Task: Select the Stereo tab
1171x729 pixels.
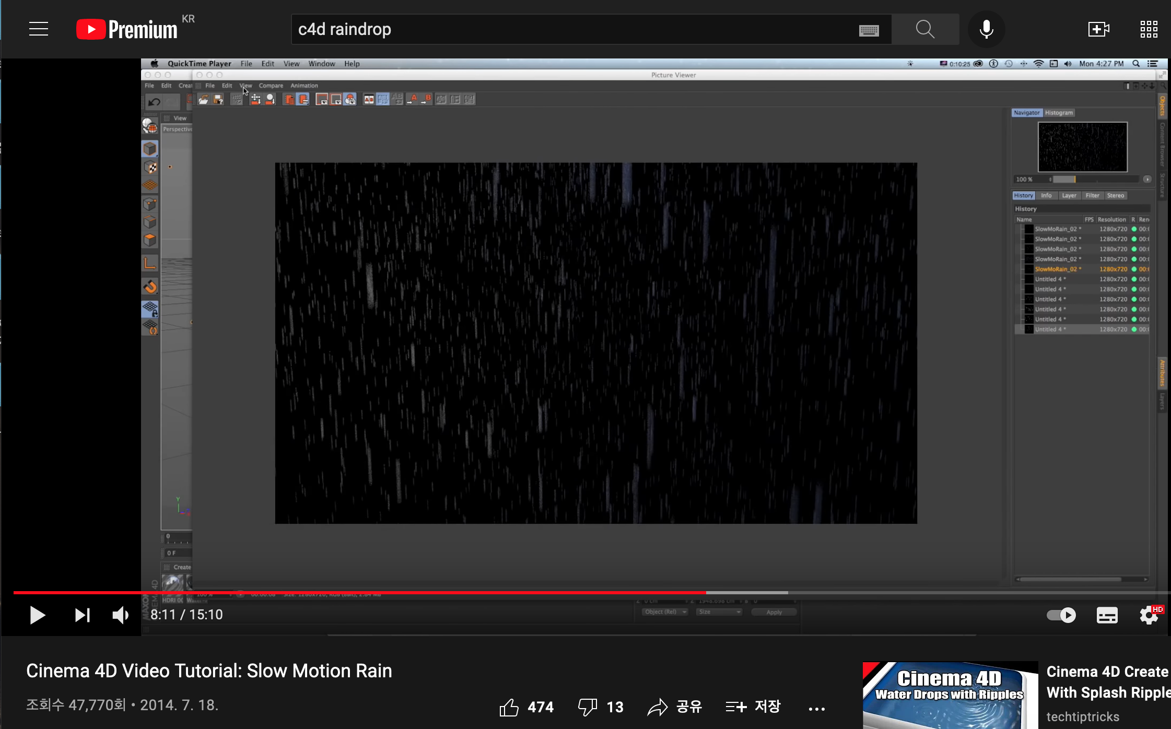Action: tap(1115, 196)
